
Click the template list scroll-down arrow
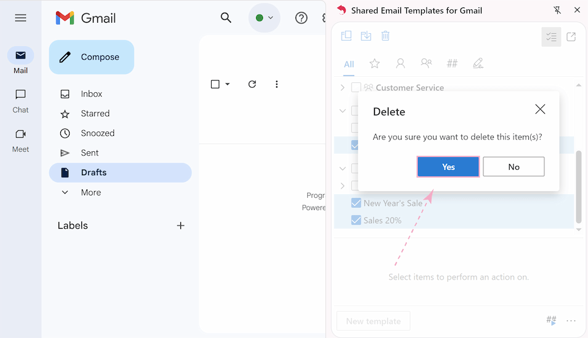[x=579, y=230]
